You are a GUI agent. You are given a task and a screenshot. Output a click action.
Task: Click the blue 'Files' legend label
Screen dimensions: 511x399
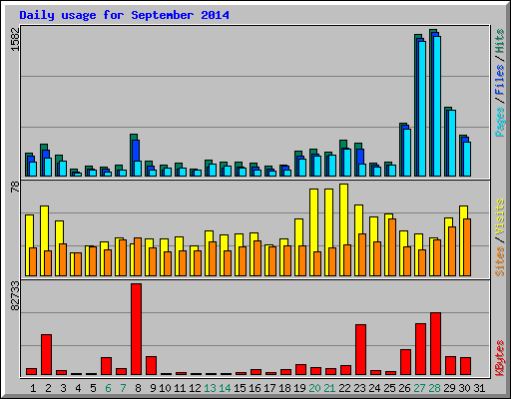pos(499,80)
